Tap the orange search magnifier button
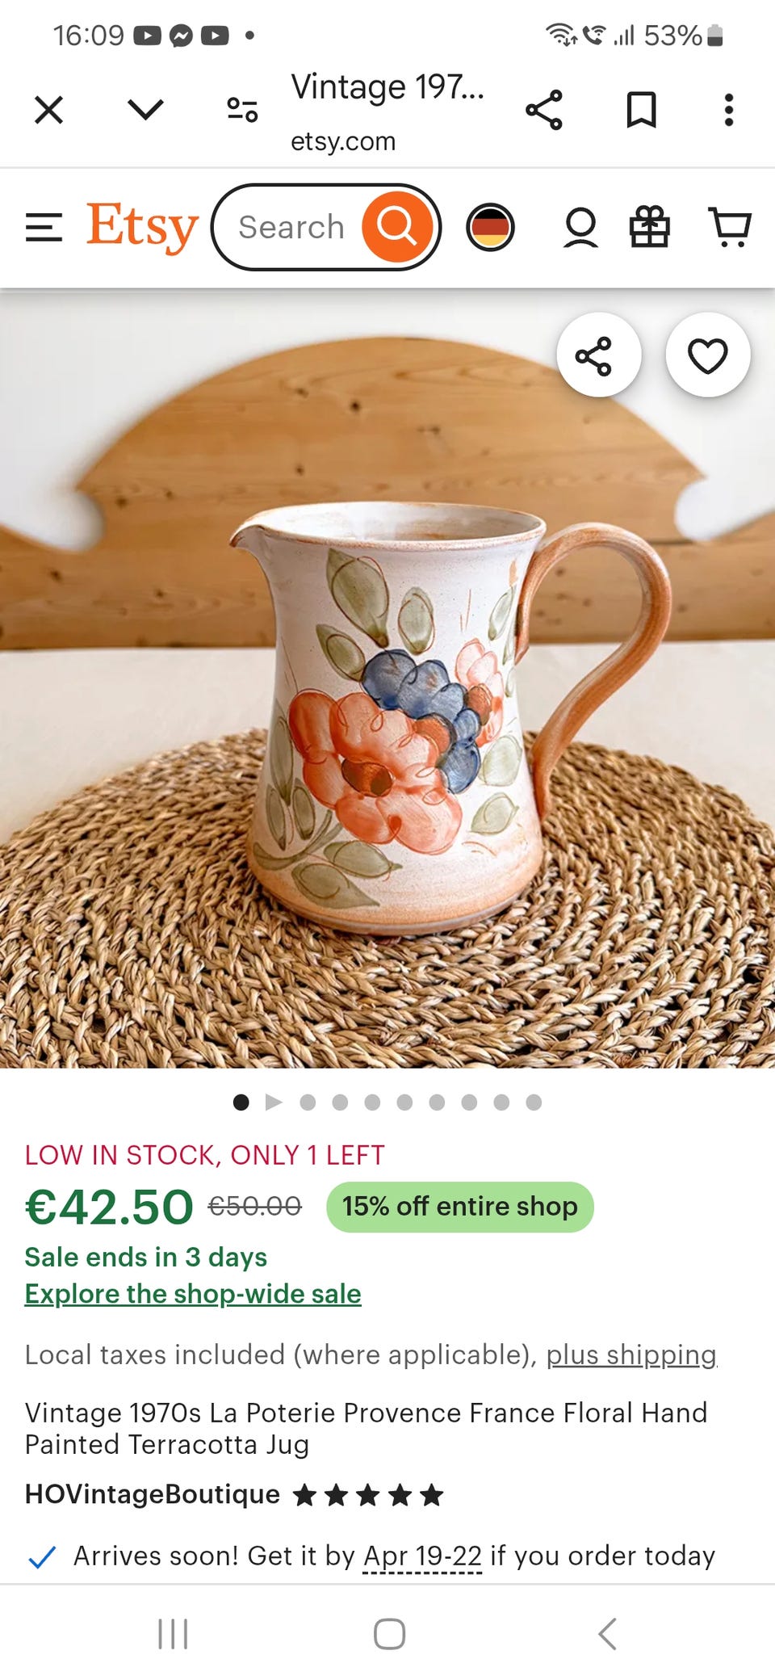The image size is (775, 1680). click(x=396, y=227)
